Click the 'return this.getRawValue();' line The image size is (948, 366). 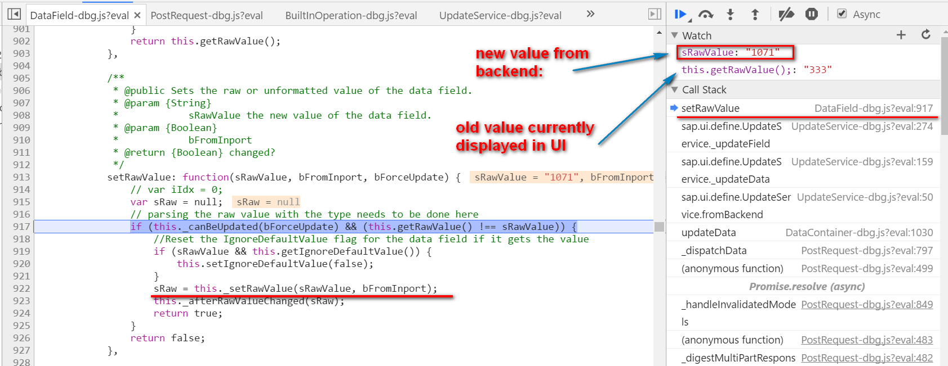tap(205, 41)
